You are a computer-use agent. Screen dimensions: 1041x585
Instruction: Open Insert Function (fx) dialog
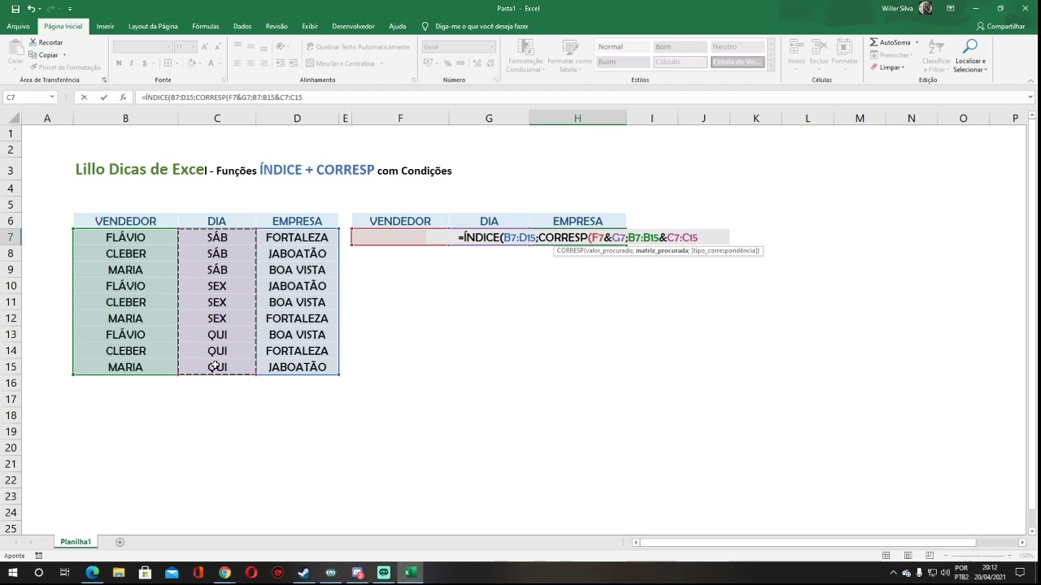tap(123, 97)
